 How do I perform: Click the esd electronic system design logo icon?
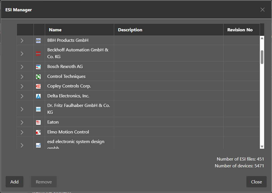(x=38, y=145)
